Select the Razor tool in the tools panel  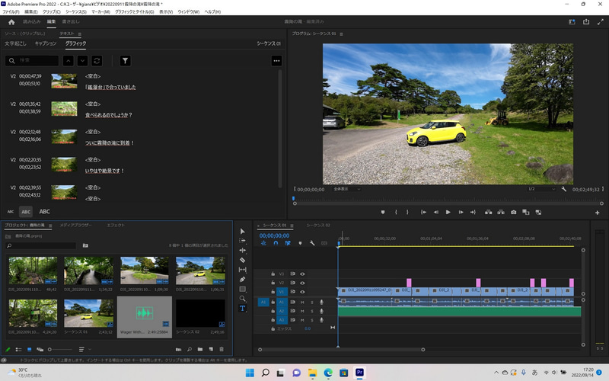pos(243,260)
